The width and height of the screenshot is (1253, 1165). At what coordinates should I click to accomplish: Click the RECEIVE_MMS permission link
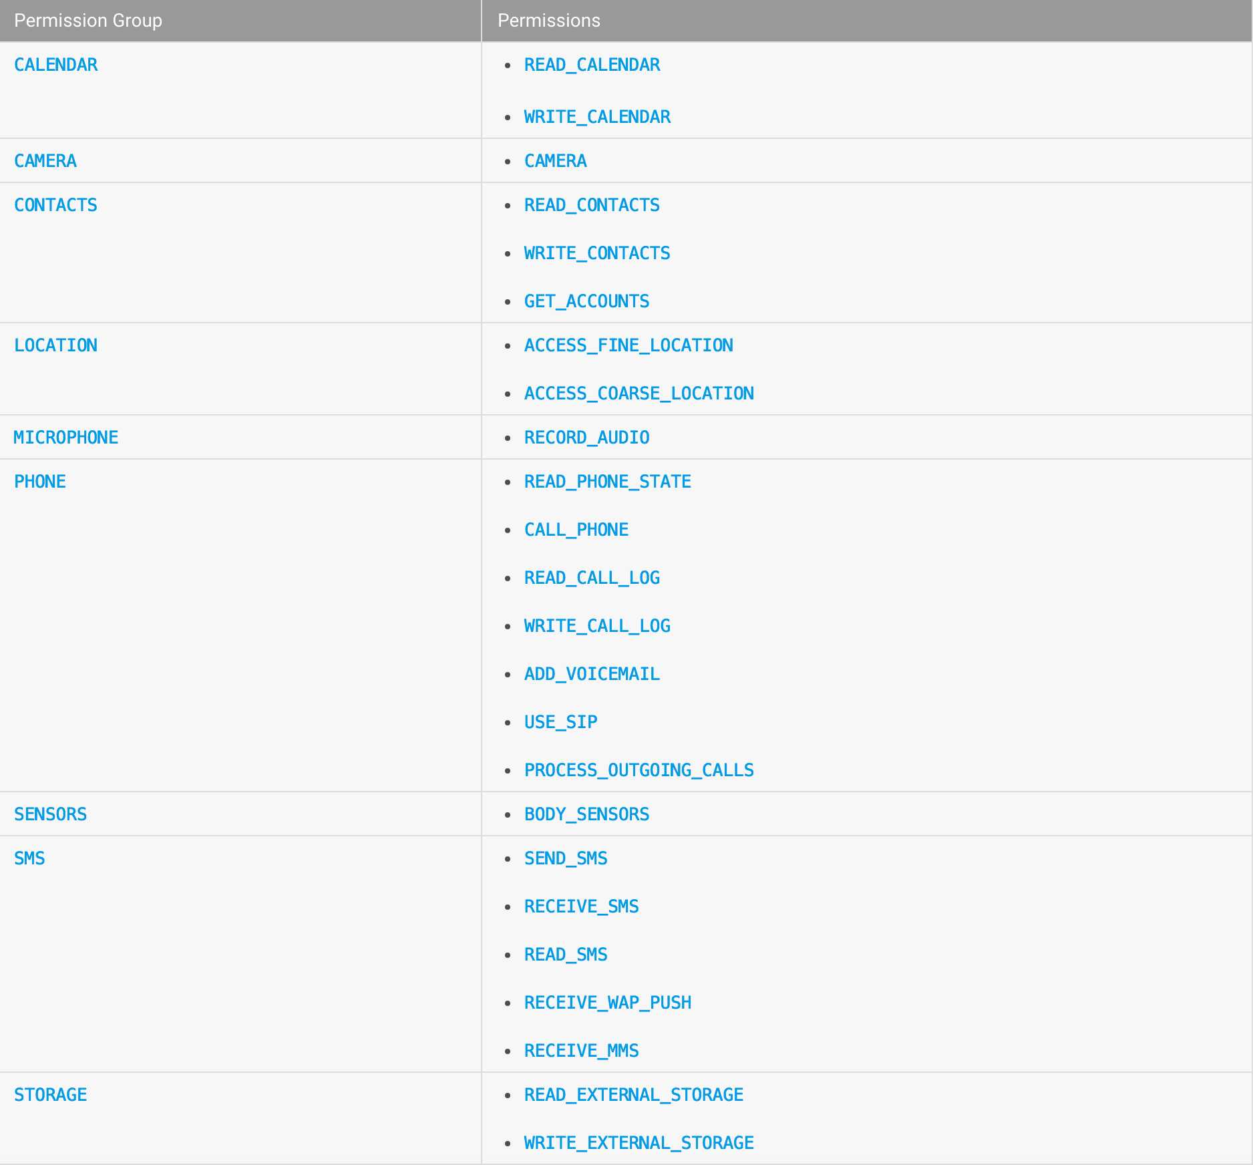(x=581, y=1051)
